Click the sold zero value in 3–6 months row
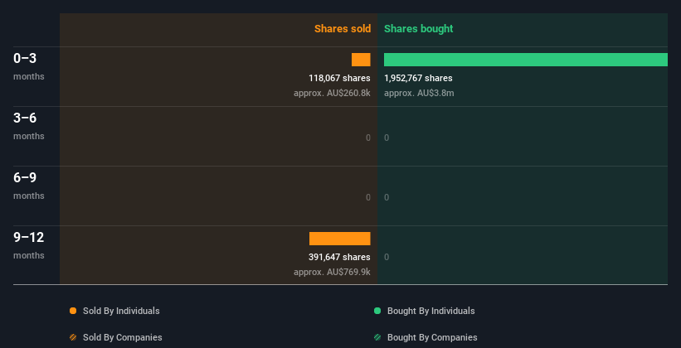The image size is (681, 348). click(x=368, y=138)
